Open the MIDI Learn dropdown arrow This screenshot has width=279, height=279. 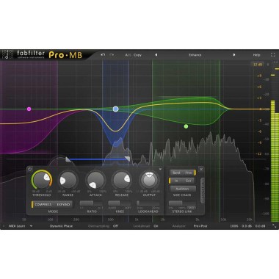[31, 226]
